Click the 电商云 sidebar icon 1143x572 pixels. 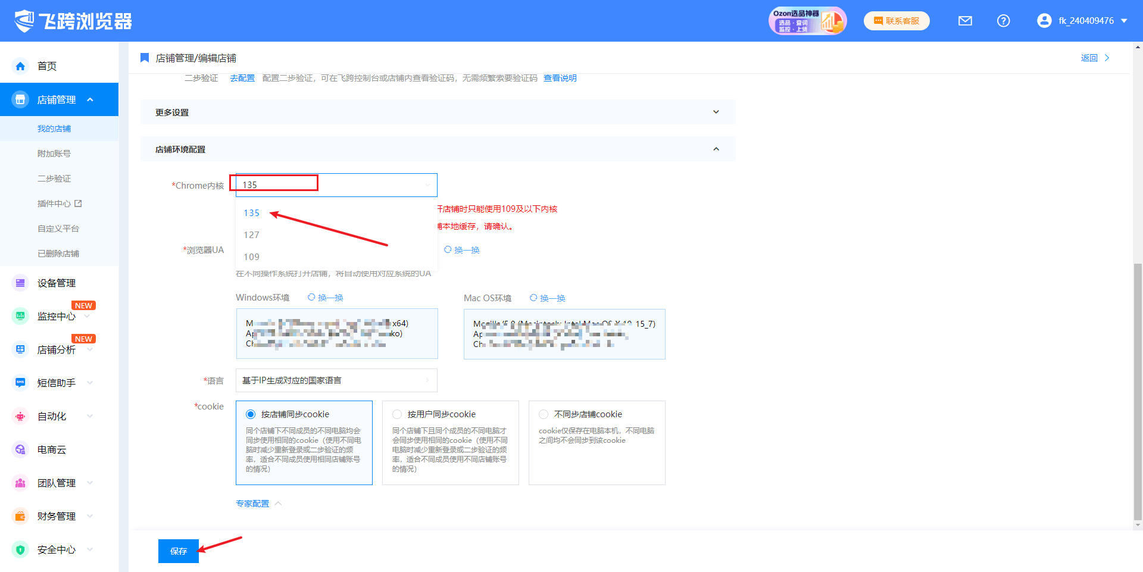[20, 449]
